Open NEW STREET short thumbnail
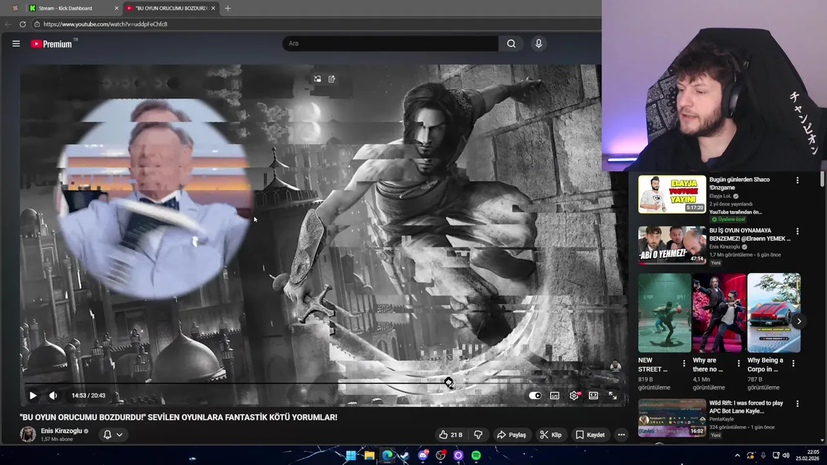The image size is (827, 465). coord(664,313)
